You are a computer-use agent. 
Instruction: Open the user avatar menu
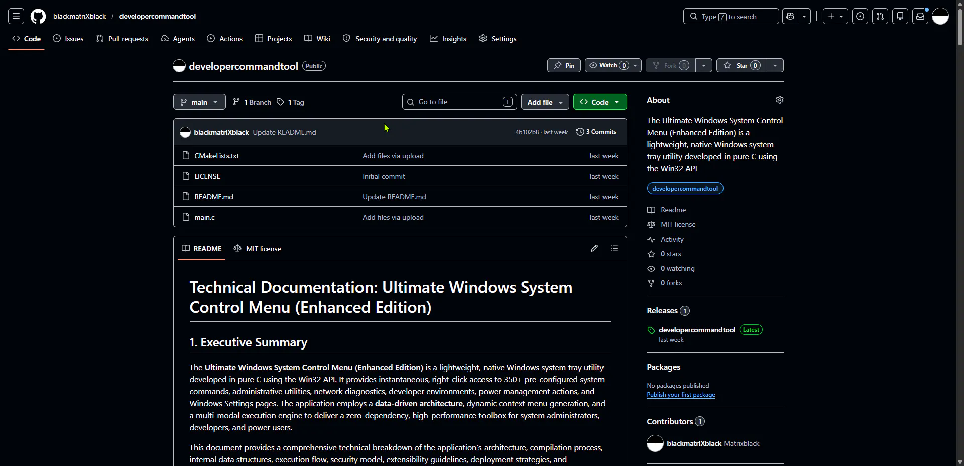point(940,16)
